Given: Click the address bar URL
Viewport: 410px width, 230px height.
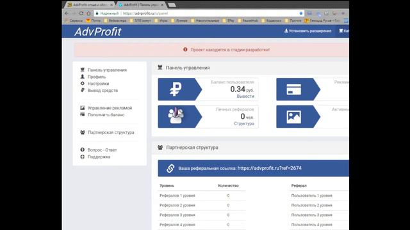Looking at the screenshot, I should [145, 13].
